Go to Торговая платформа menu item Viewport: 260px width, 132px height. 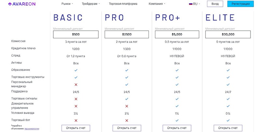[x=123, y=4]
